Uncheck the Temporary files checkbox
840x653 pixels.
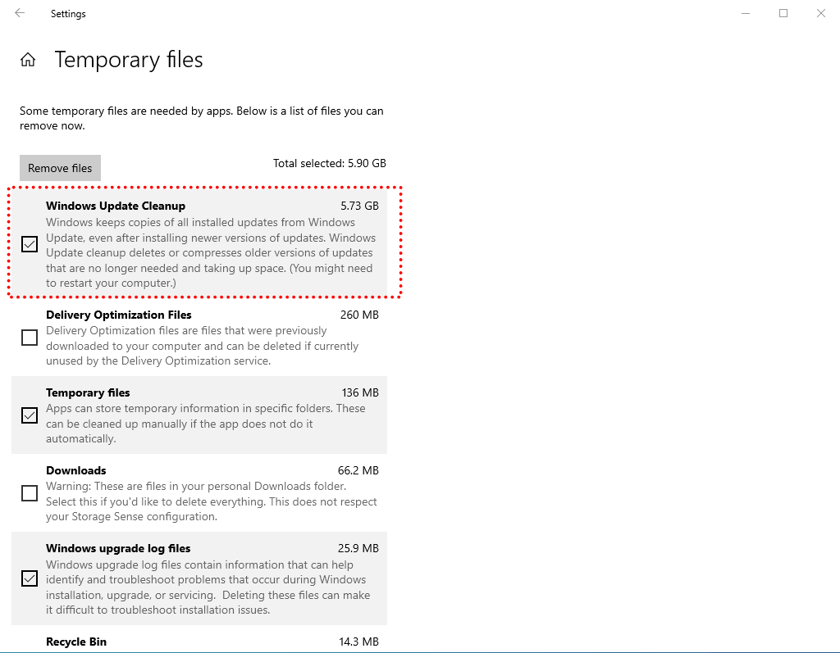coord(30,415)
